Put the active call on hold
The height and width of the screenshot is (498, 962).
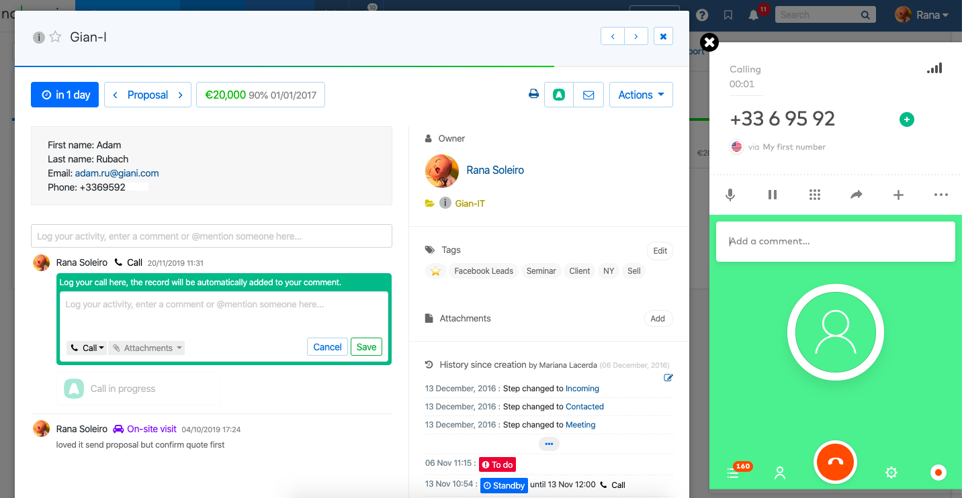point(772,195)
